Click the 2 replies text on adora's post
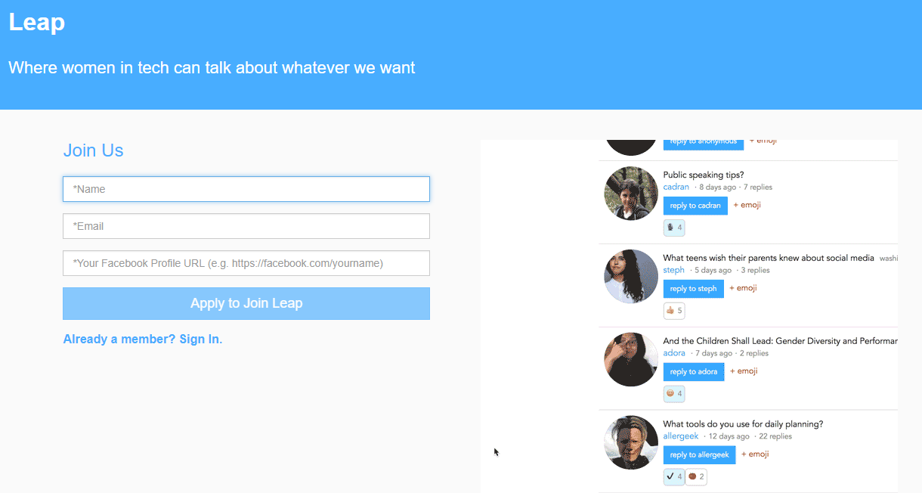 coord(754,353)
